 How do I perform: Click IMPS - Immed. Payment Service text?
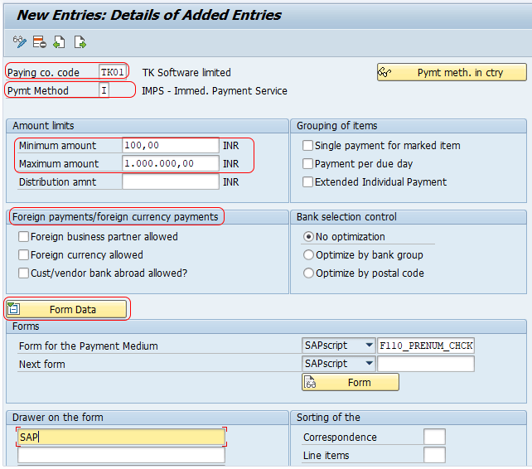pos(215,91)
